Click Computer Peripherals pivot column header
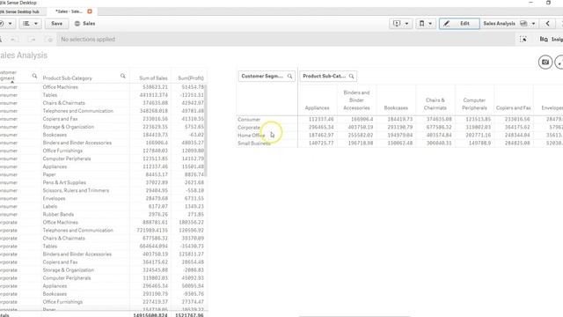This screenshot has height=317, width=563. click(x=474, y=104)
